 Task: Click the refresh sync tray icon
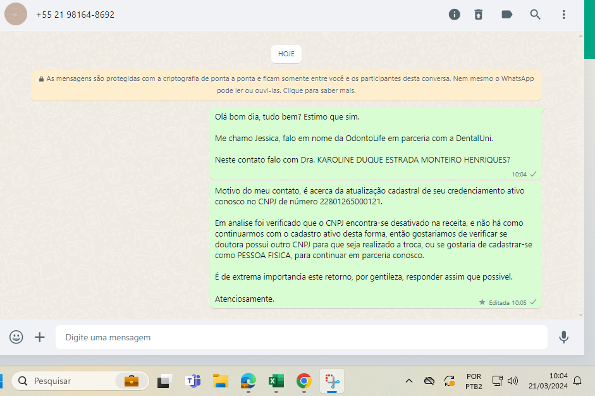[450, 381]
